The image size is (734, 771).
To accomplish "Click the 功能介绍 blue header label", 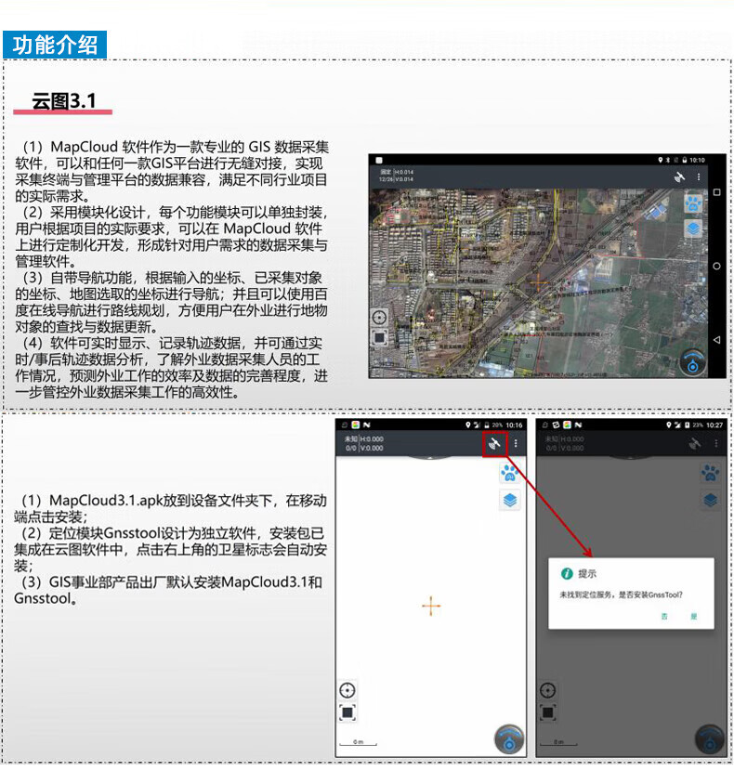I will tap(55, 45).
